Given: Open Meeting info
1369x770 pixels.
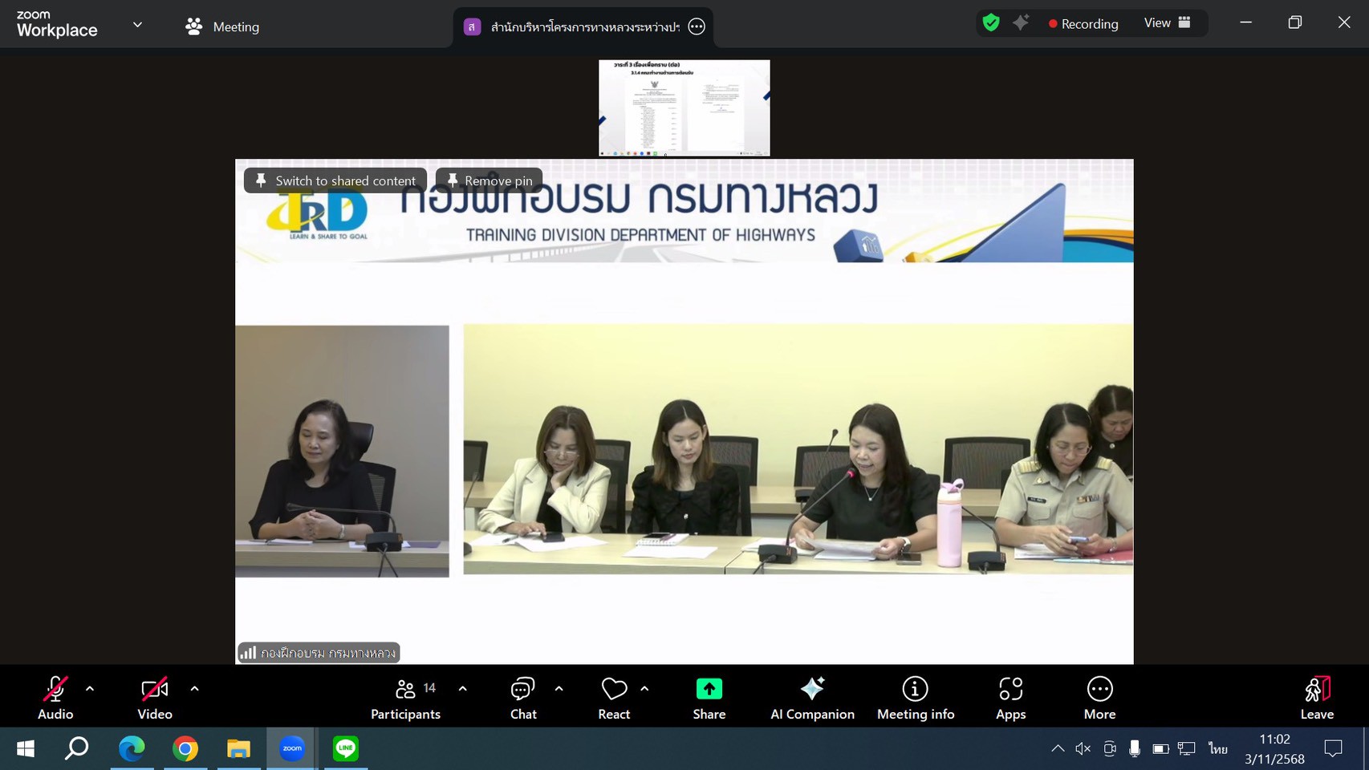Looking at the screenshot, I should (915, 698).
